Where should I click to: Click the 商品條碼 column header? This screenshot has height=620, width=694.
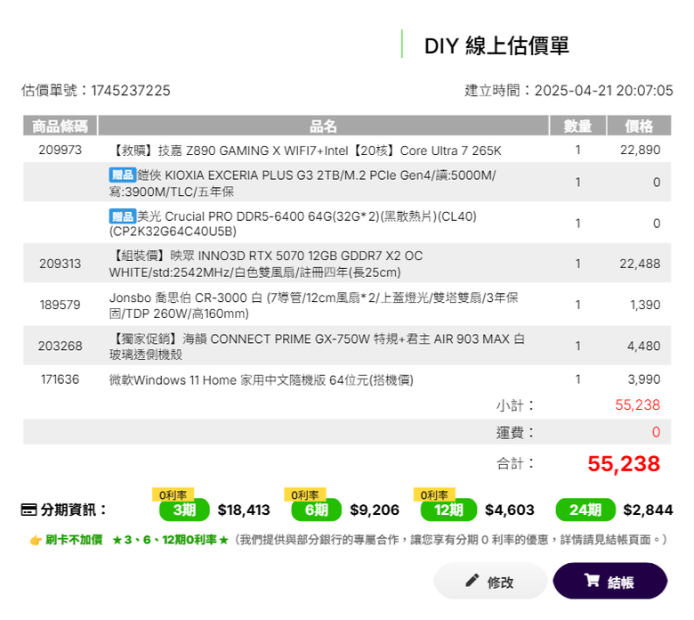(x=61, y=126)
